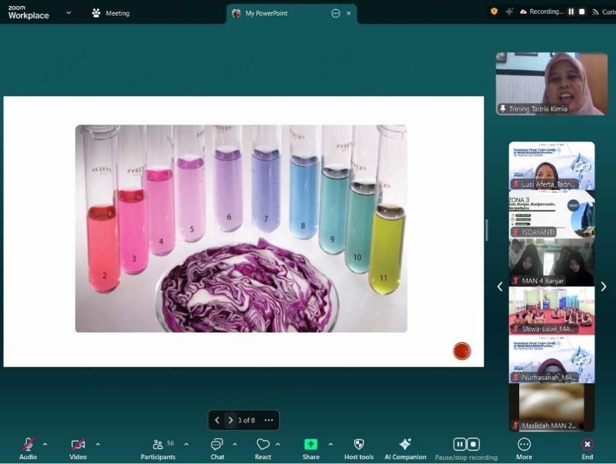Select pinned Trining Tadris Kimia video
616x464 pixels.
tap(552, 84)
